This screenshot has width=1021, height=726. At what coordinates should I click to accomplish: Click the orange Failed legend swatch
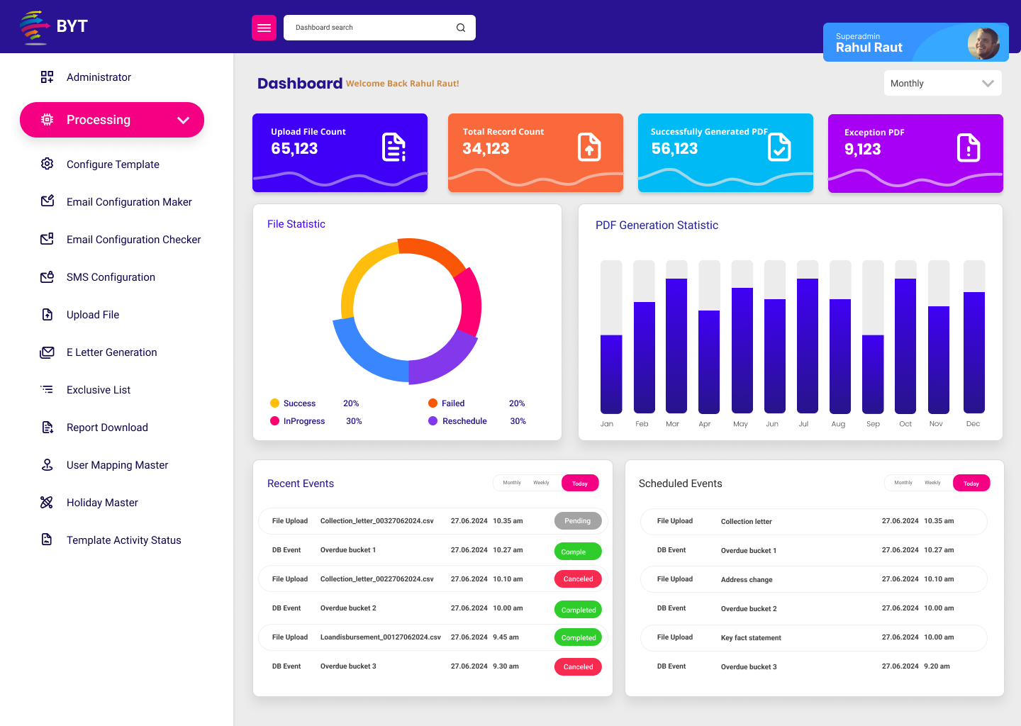(x=433, y=403)
